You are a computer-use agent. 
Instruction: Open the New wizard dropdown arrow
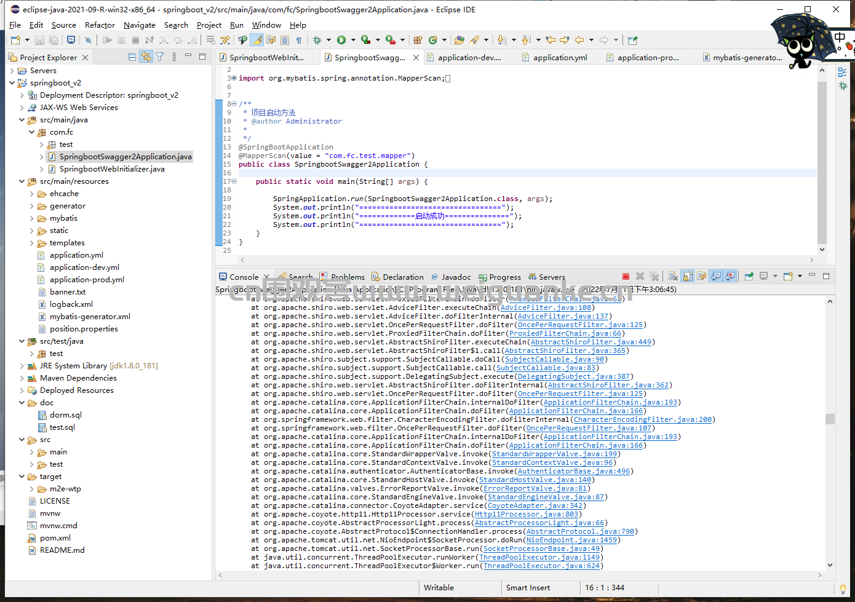click(27, 40)
